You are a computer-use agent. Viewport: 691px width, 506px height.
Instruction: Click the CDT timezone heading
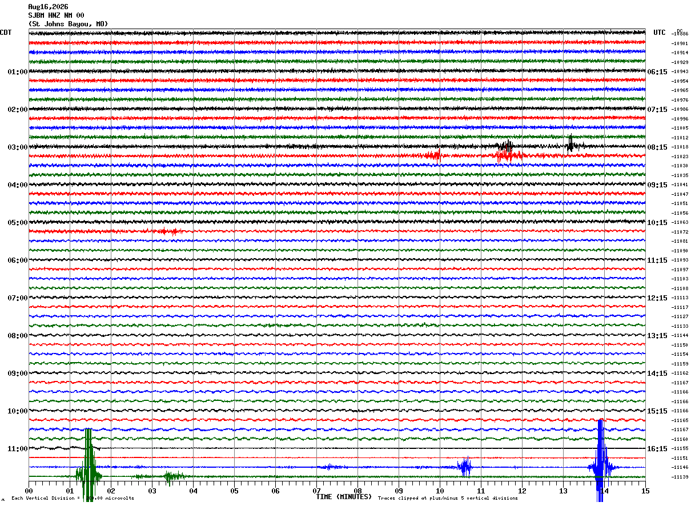6,33
